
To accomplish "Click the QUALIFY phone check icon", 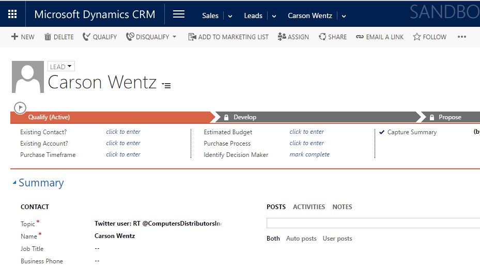I will click(x=86, y=37).
